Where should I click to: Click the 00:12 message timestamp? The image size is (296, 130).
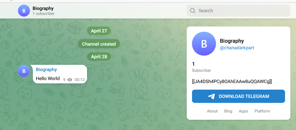(x=80, y=80)
